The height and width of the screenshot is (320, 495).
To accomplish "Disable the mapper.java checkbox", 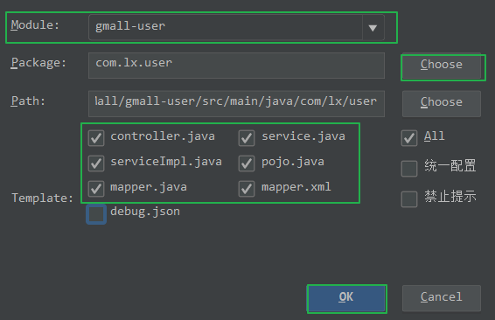I will click(96, 188).
